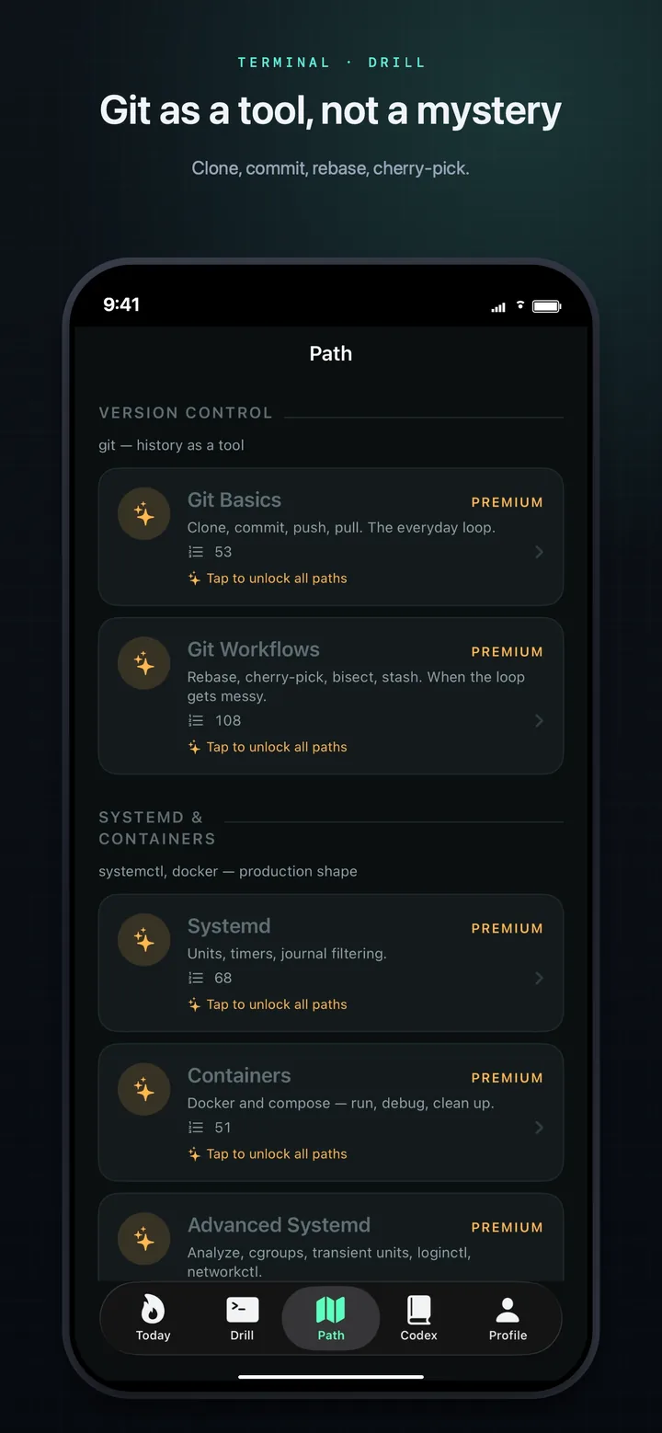This screenshot has width=662, height=1433.
Task: Tap the Path map icon in navigation bar
Action: click(330, 1310)
